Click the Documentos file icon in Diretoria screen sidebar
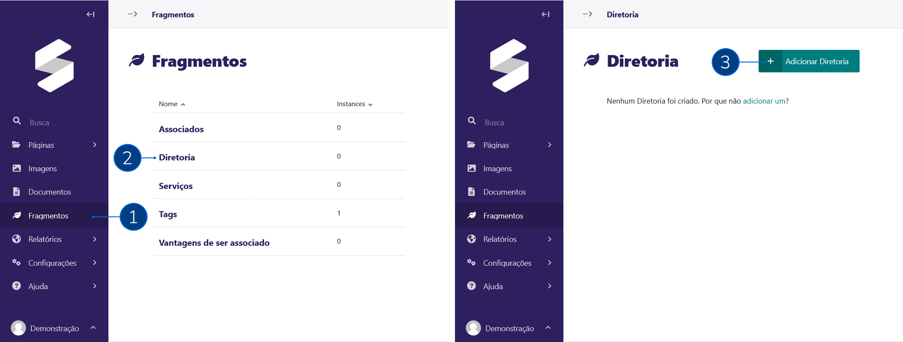The image size is (903, 342). 471,192
